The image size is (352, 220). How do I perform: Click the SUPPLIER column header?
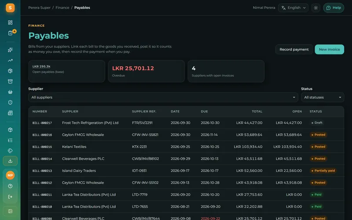tap(70, 111)
